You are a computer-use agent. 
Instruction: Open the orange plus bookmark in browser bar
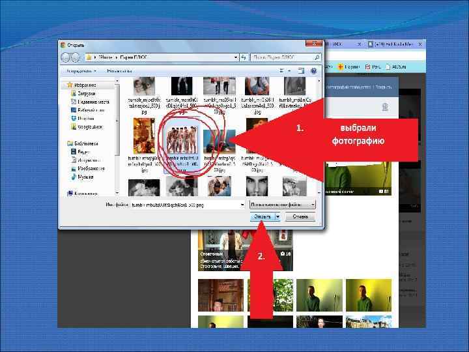coord(348,66)
